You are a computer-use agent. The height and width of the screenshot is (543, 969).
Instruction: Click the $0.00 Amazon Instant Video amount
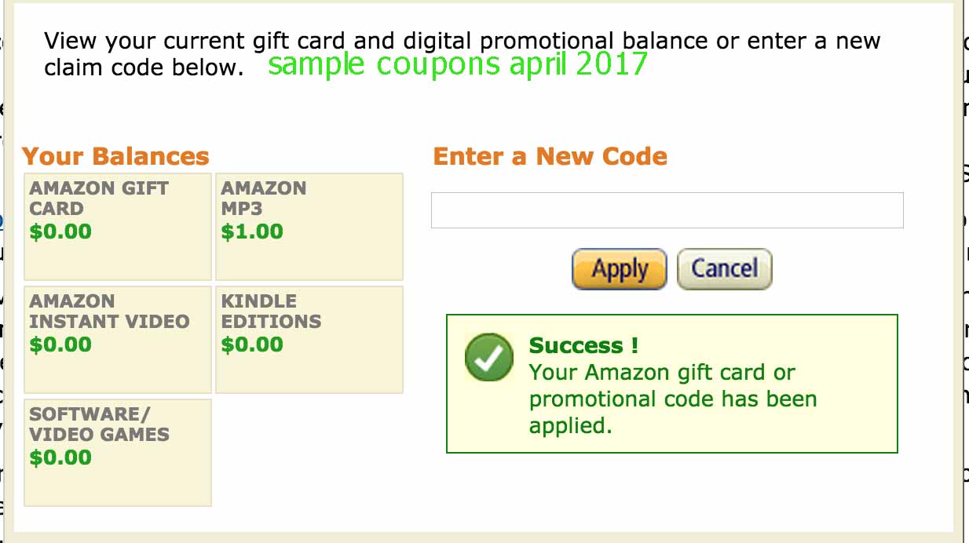coord(60,345)
